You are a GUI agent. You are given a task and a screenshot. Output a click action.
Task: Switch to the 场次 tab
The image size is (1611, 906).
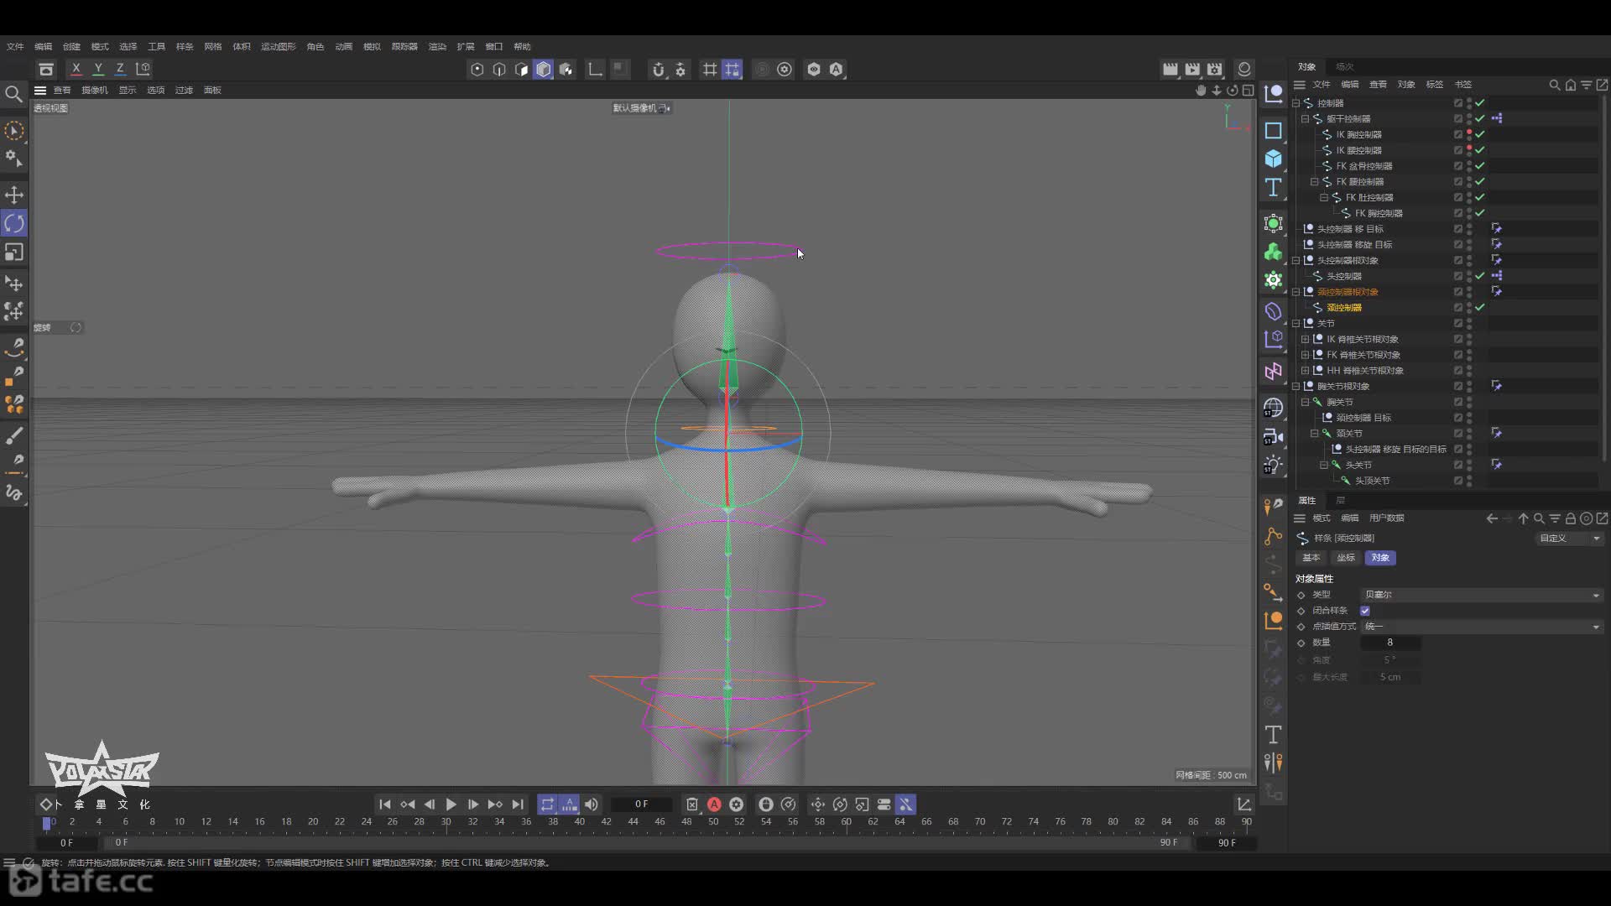click(x=1345, y=66)
